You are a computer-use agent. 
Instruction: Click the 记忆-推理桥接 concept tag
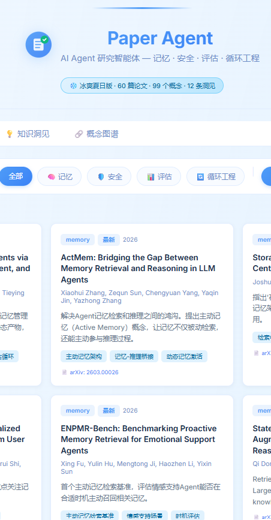point(134,356)
